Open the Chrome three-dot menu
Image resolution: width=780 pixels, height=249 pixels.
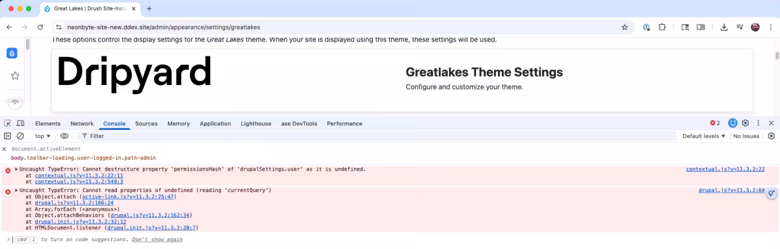tap(770, 27)
